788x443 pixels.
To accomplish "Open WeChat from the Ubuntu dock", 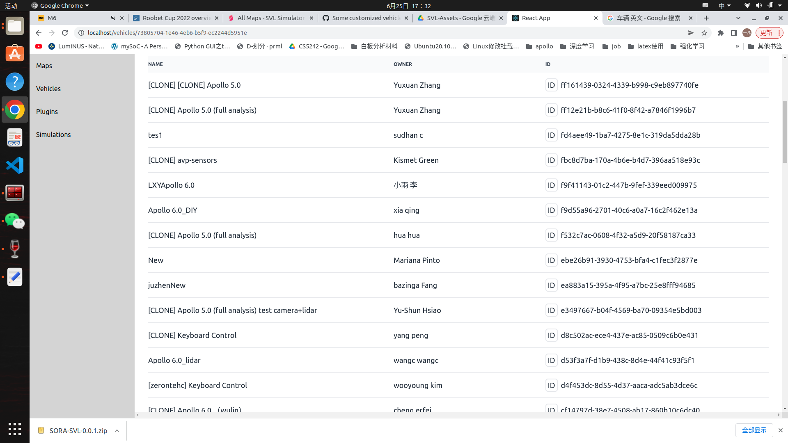I will pyautogui.click(x=15, y=221).
